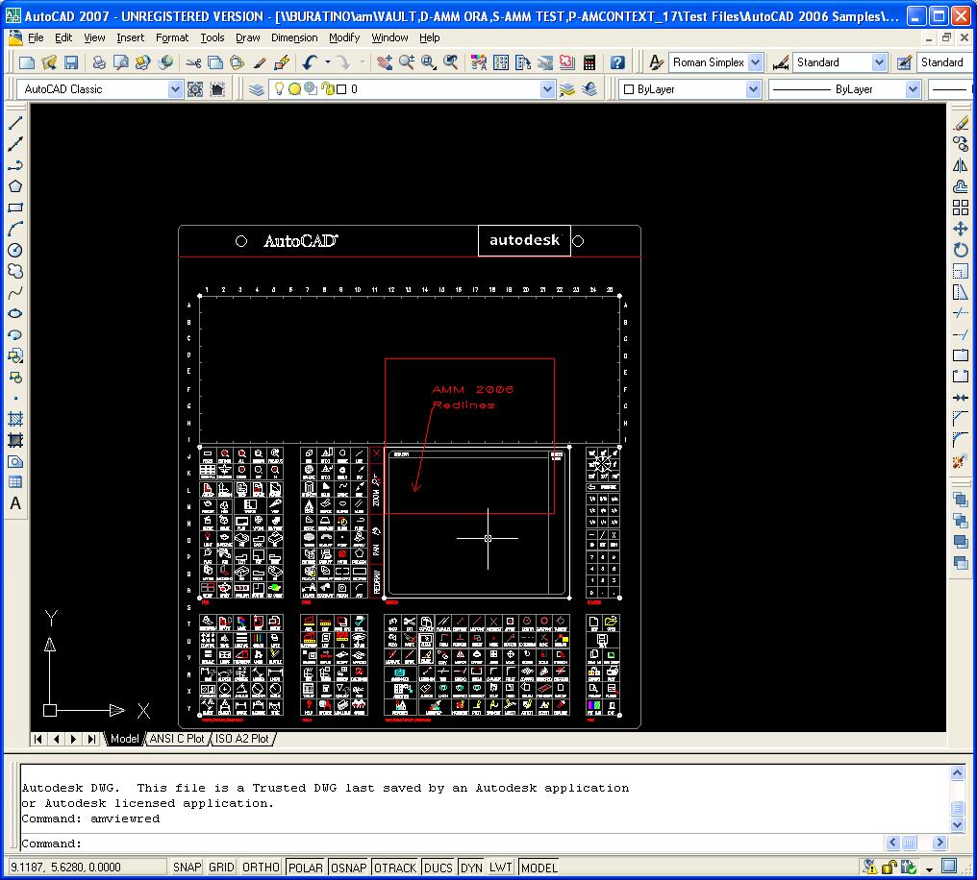Open the Insert menu
This screenshot has height=880, width=977.
pos(130,38)
